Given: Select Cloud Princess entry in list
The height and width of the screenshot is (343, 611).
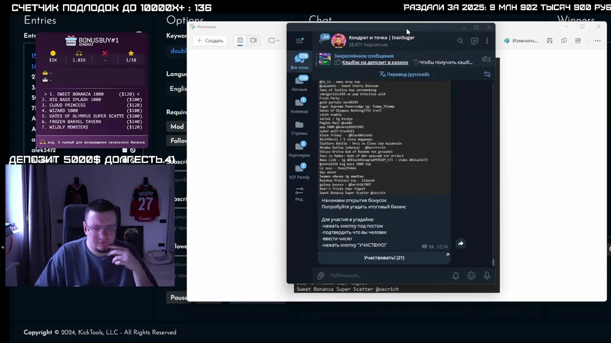Looking at the screenshot, I should click(x=93, y=105).
